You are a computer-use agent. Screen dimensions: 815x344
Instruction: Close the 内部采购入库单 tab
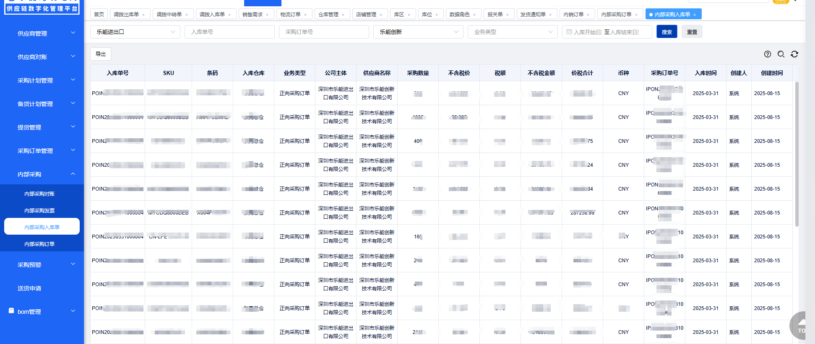tap(695, 15)
